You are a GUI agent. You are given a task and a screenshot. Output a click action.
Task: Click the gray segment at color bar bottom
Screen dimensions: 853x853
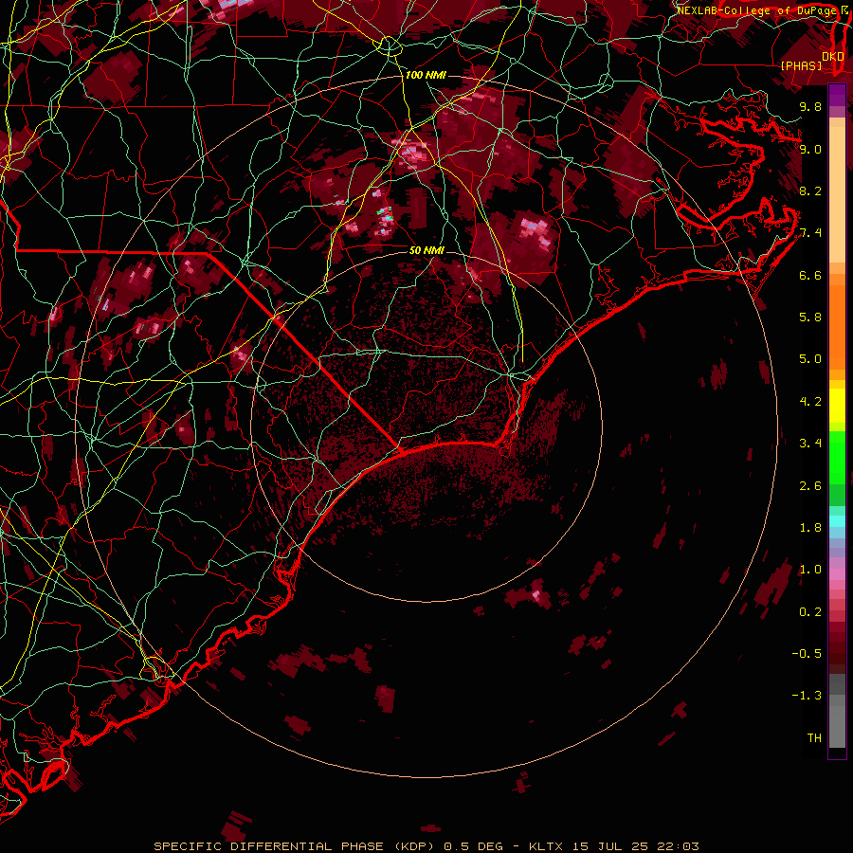click(x=837, y=723)
